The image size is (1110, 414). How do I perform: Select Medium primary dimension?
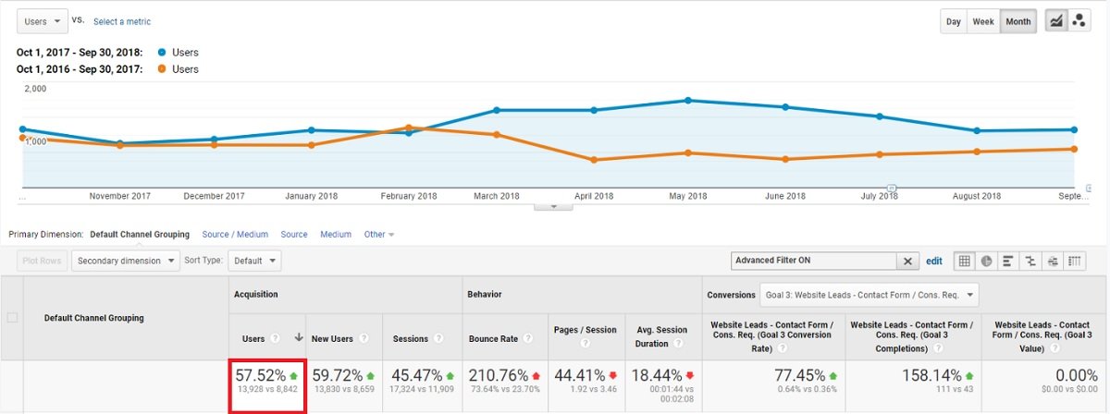[x=336, y=235]
